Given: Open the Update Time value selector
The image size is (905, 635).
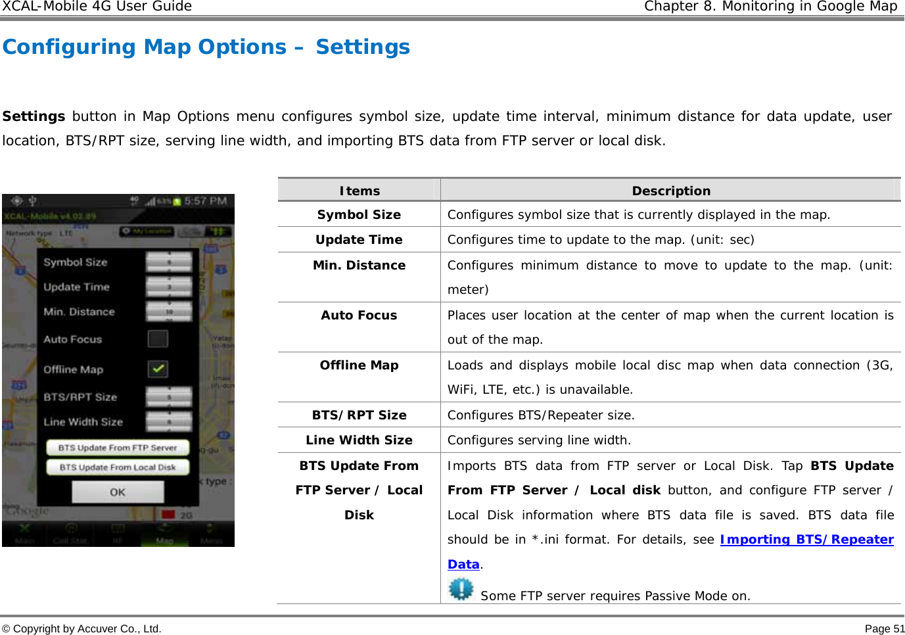Looking at the screenshot, I should coord(168,287).
